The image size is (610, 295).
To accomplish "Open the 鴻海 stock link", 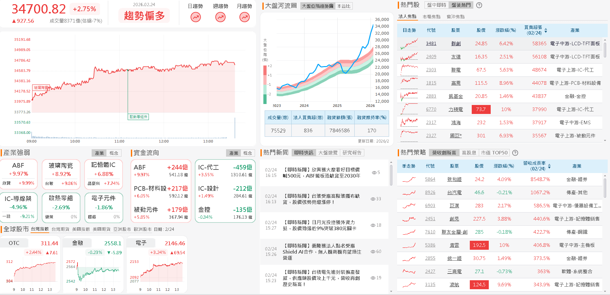I will [455, 122].
